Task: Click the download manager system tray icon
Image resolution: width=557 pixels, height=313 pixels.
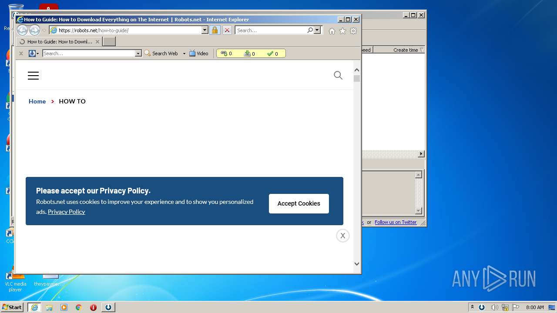Action: [x=482, y=307]
